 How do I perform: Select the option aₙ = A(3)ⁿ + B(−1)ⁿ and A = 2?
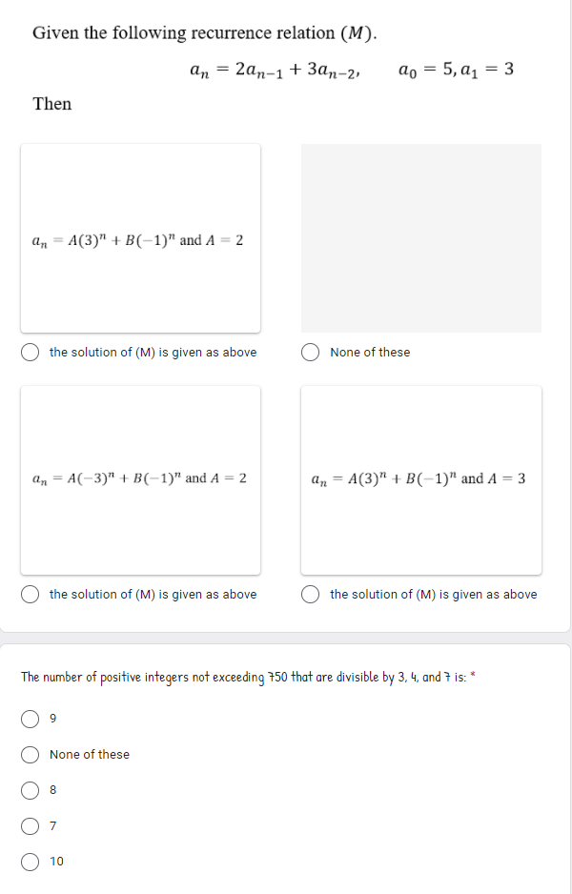pyautogui.click(x=30, y=352)
